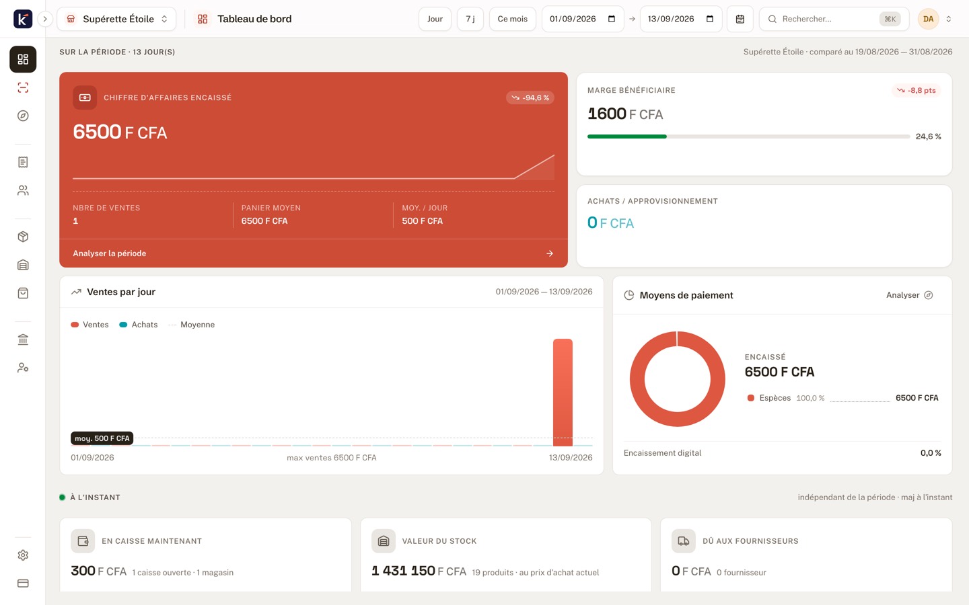Open the user management icon in sidebar
The height and width of the screenshot is (605, 969).
(x=23, y=368)
